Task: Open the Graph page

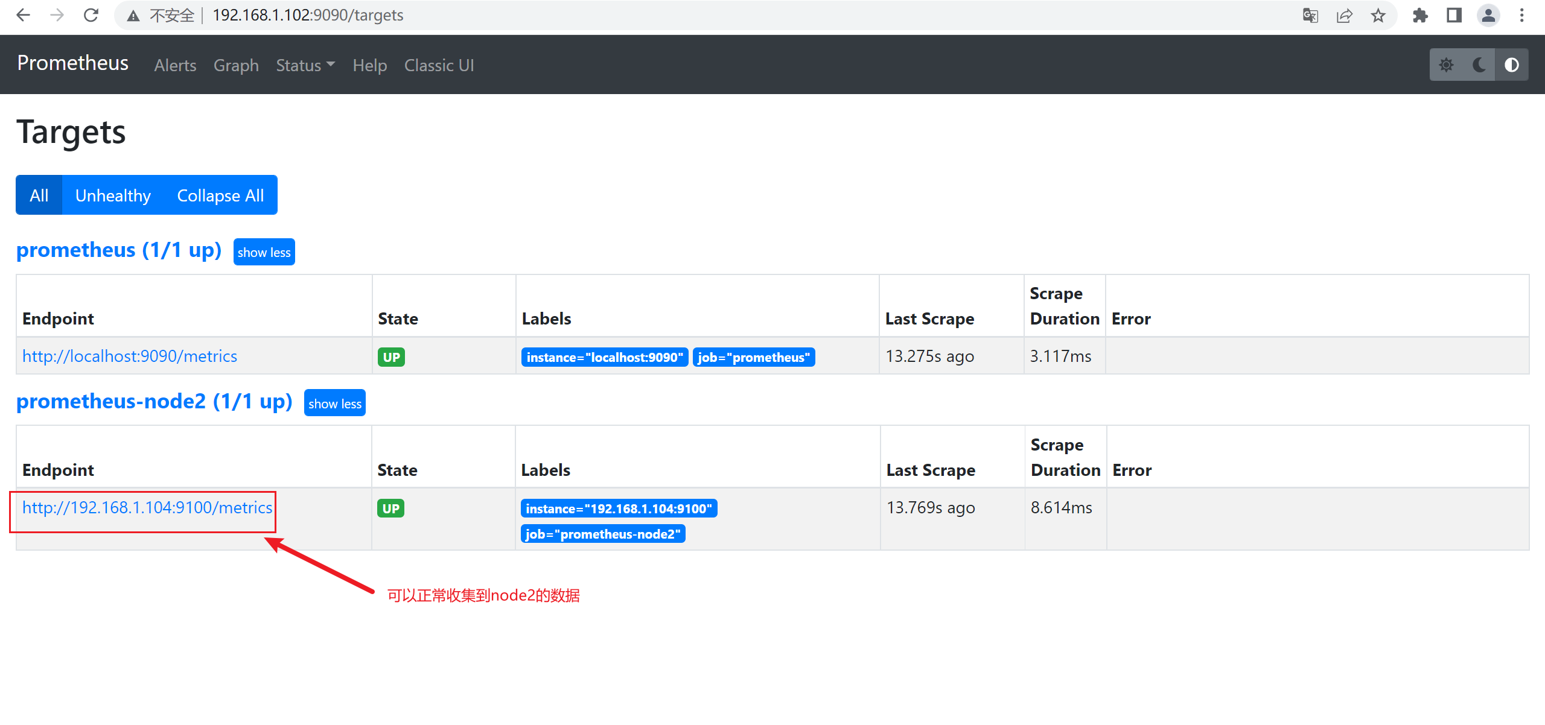Action: [236, 65]
